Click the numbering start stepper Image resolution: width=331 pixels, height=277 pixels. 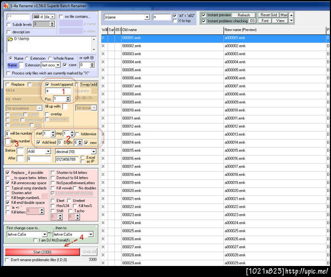(53, 134)
